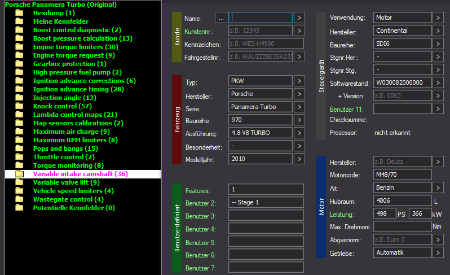Open the Hexdump (1) folder icon
450x275 pixels.
pos(19,13)
